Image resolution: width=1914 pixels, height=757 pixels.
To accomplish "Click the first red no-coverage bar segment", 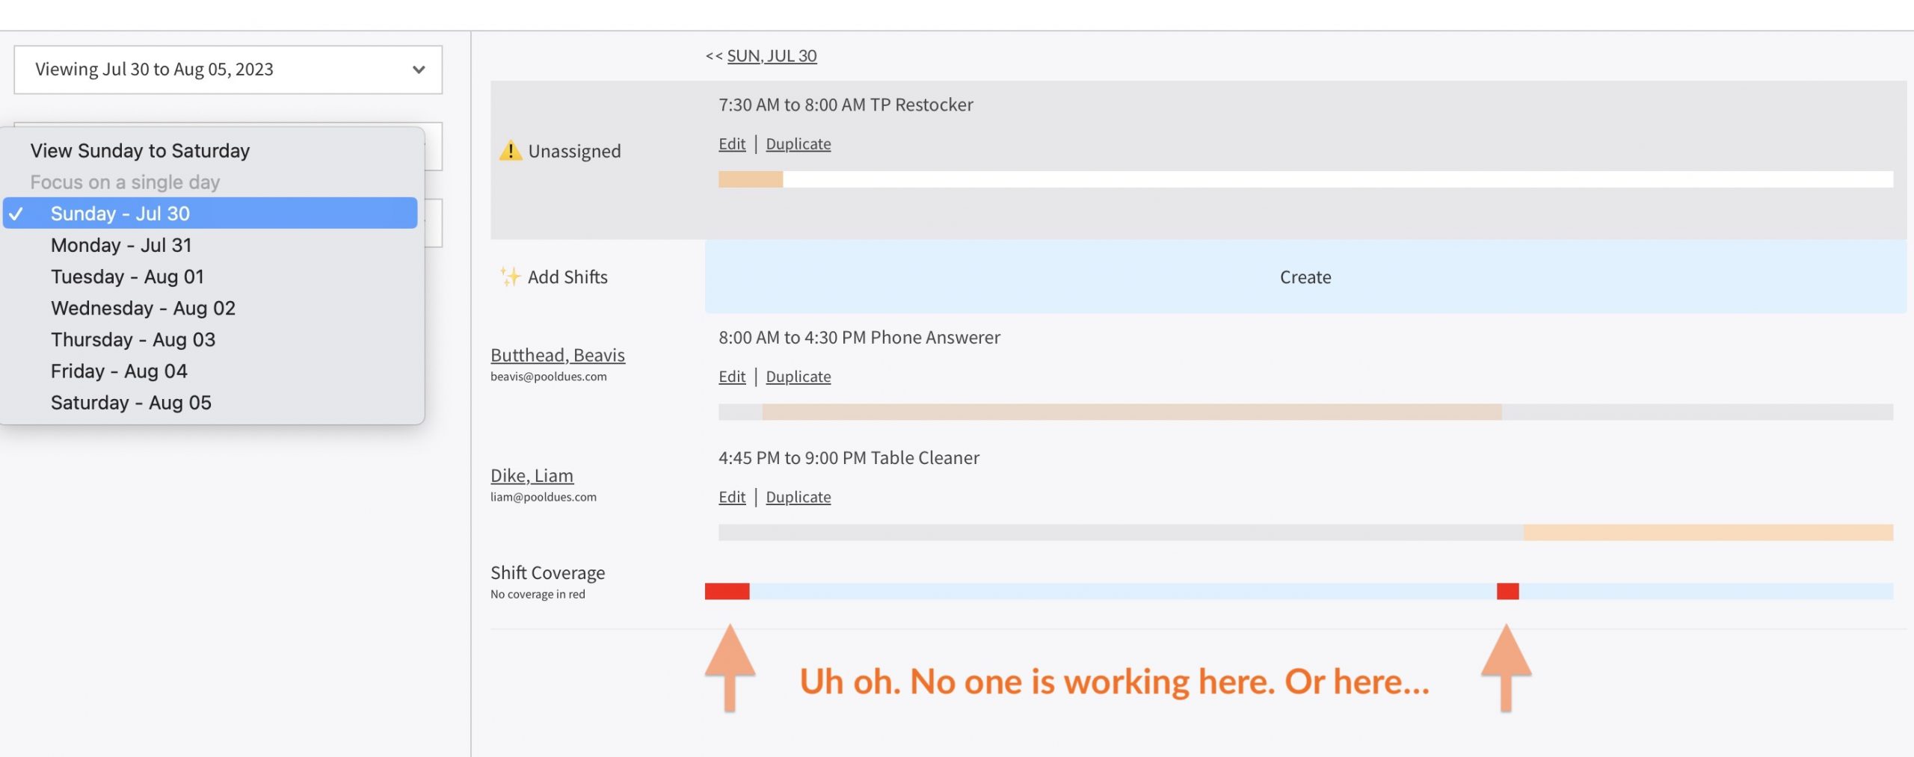I will pos(727,591).
